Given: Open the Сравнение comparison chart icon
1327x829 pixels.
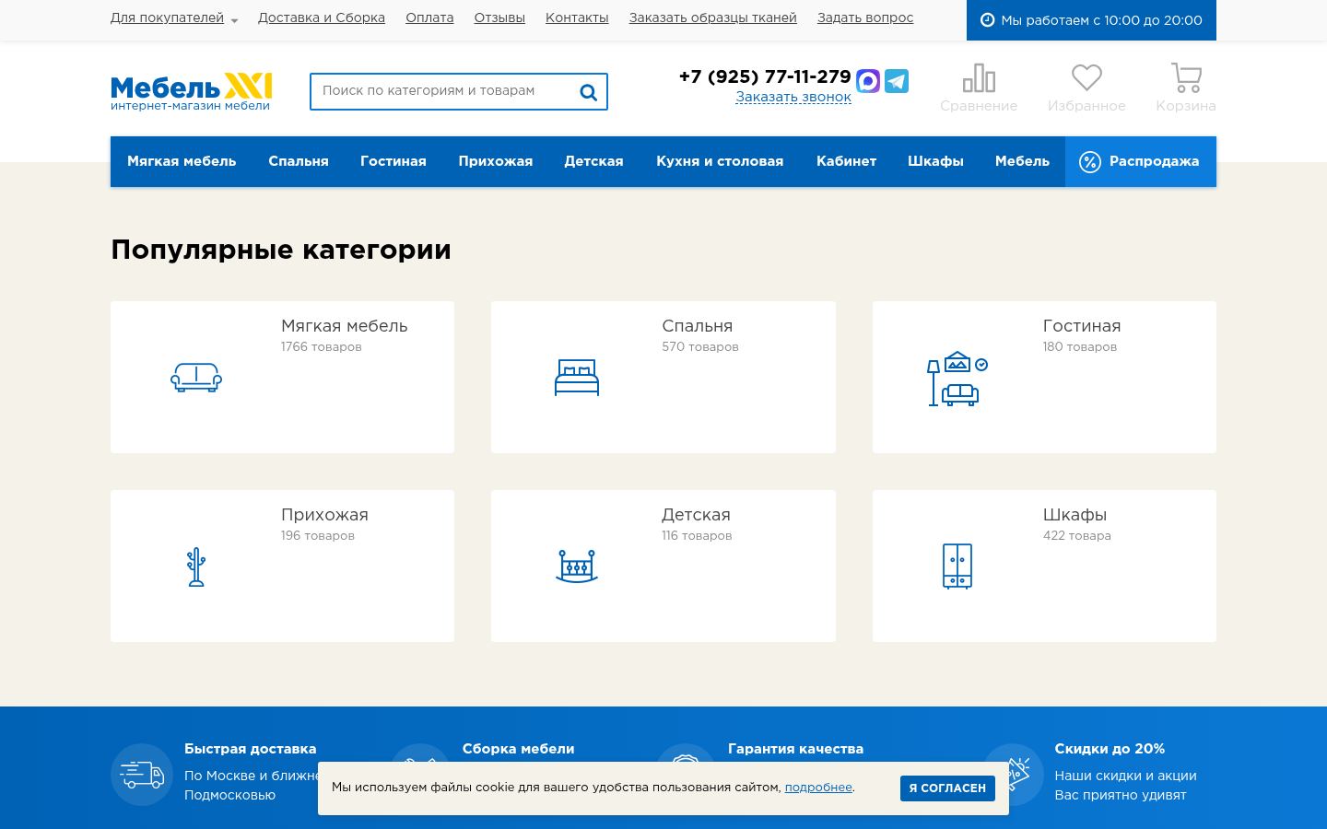Looking at the screenshot, I should coord(979,78).
